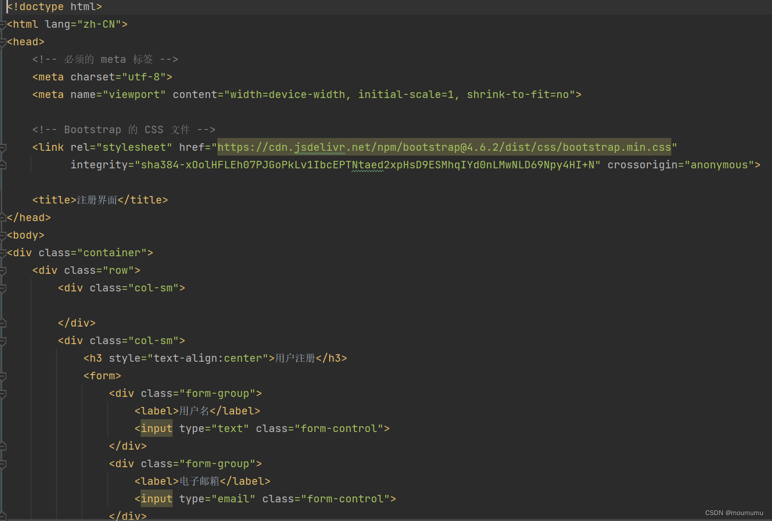Collapse the html lang="zh-CN" fold marker
This screenshot has width=772, height=521.
click(x=3, y=25)
